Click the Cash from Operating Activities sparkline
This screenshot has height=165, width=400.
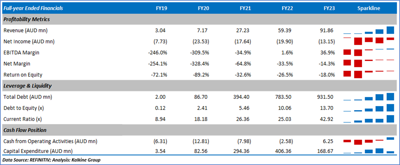pyautogui.click(x=369, y=141)
